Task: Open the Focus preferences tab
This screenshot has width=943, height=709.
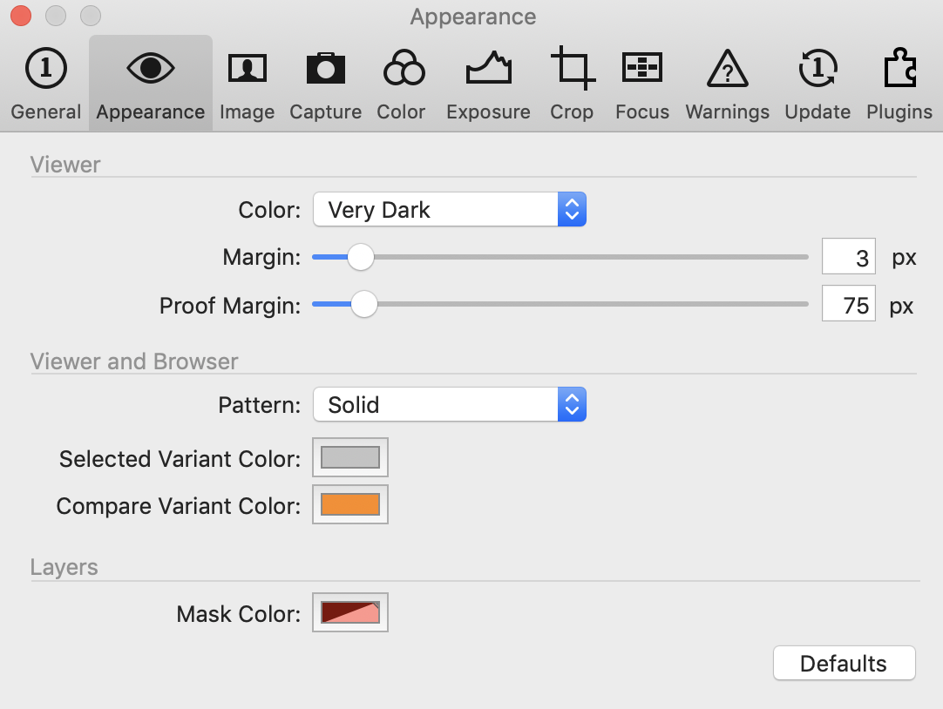Action: coord(642,84)
